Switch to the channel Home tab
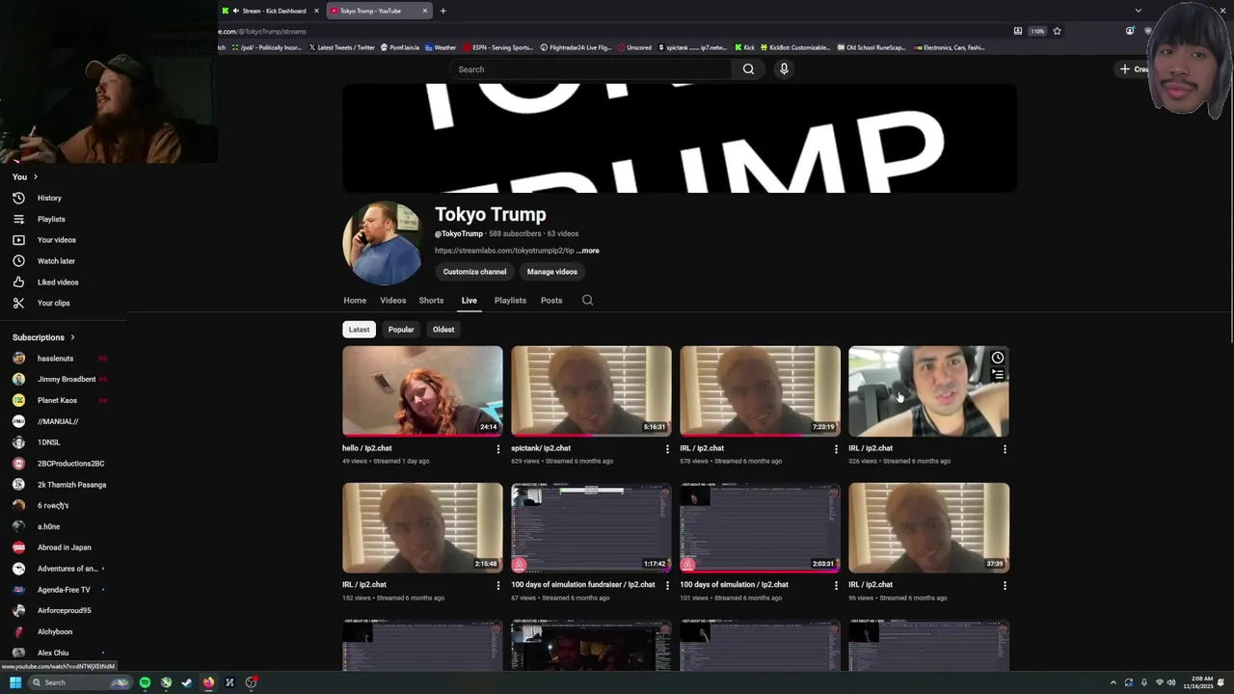 point(355,301)
